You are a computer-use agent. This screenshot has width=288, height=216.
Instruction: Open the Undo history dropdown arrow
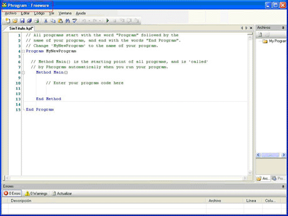coord(89,21)
